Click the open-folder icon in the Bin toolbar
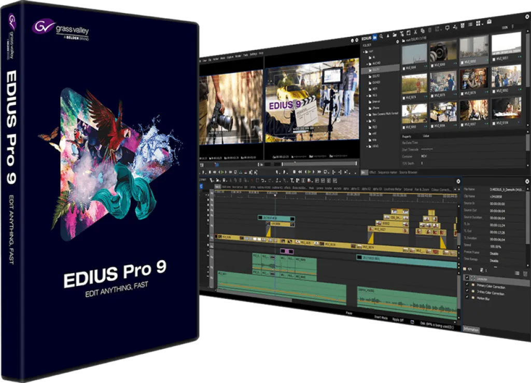This screenshot has width=531, height=383. coord(395,34)
